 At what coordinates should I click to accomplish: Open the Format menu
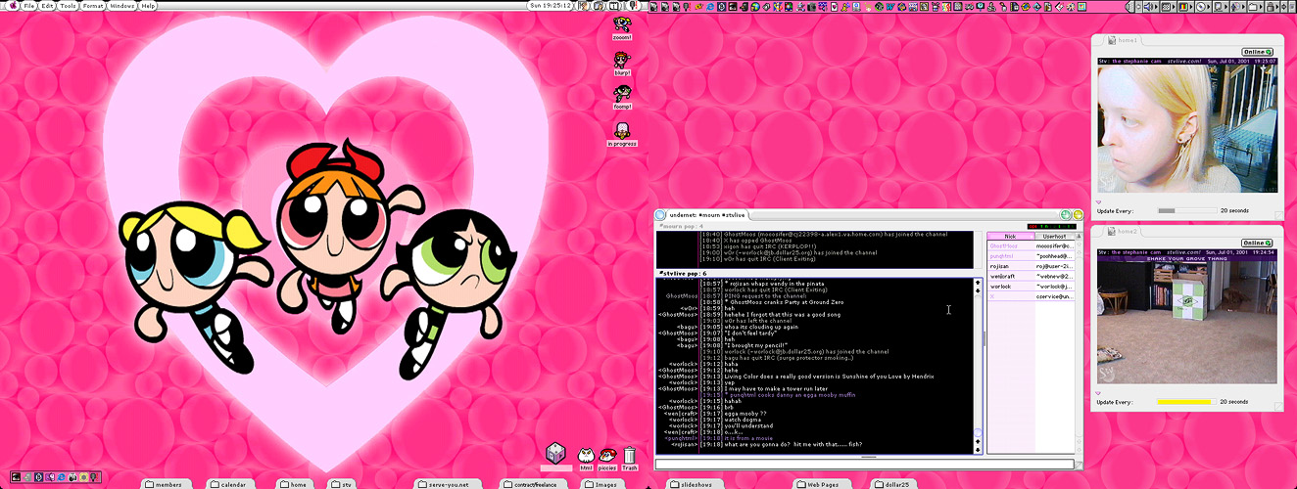[x=93, y=6]
